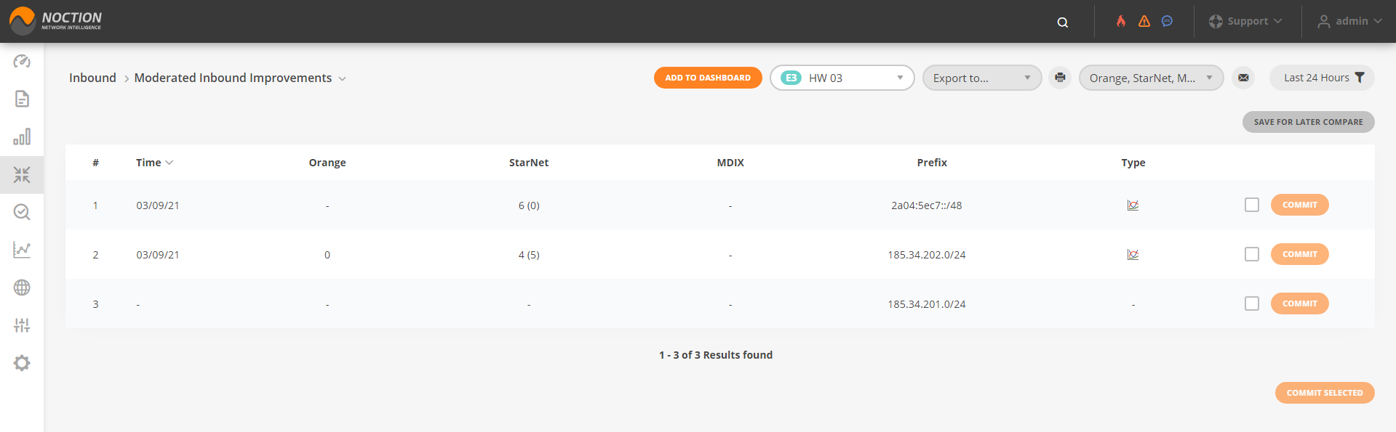This screenshot has height=432, width=1396.
Task: Select the prefix 185.34.202.0/24 cell
Action: click(927, 255)
